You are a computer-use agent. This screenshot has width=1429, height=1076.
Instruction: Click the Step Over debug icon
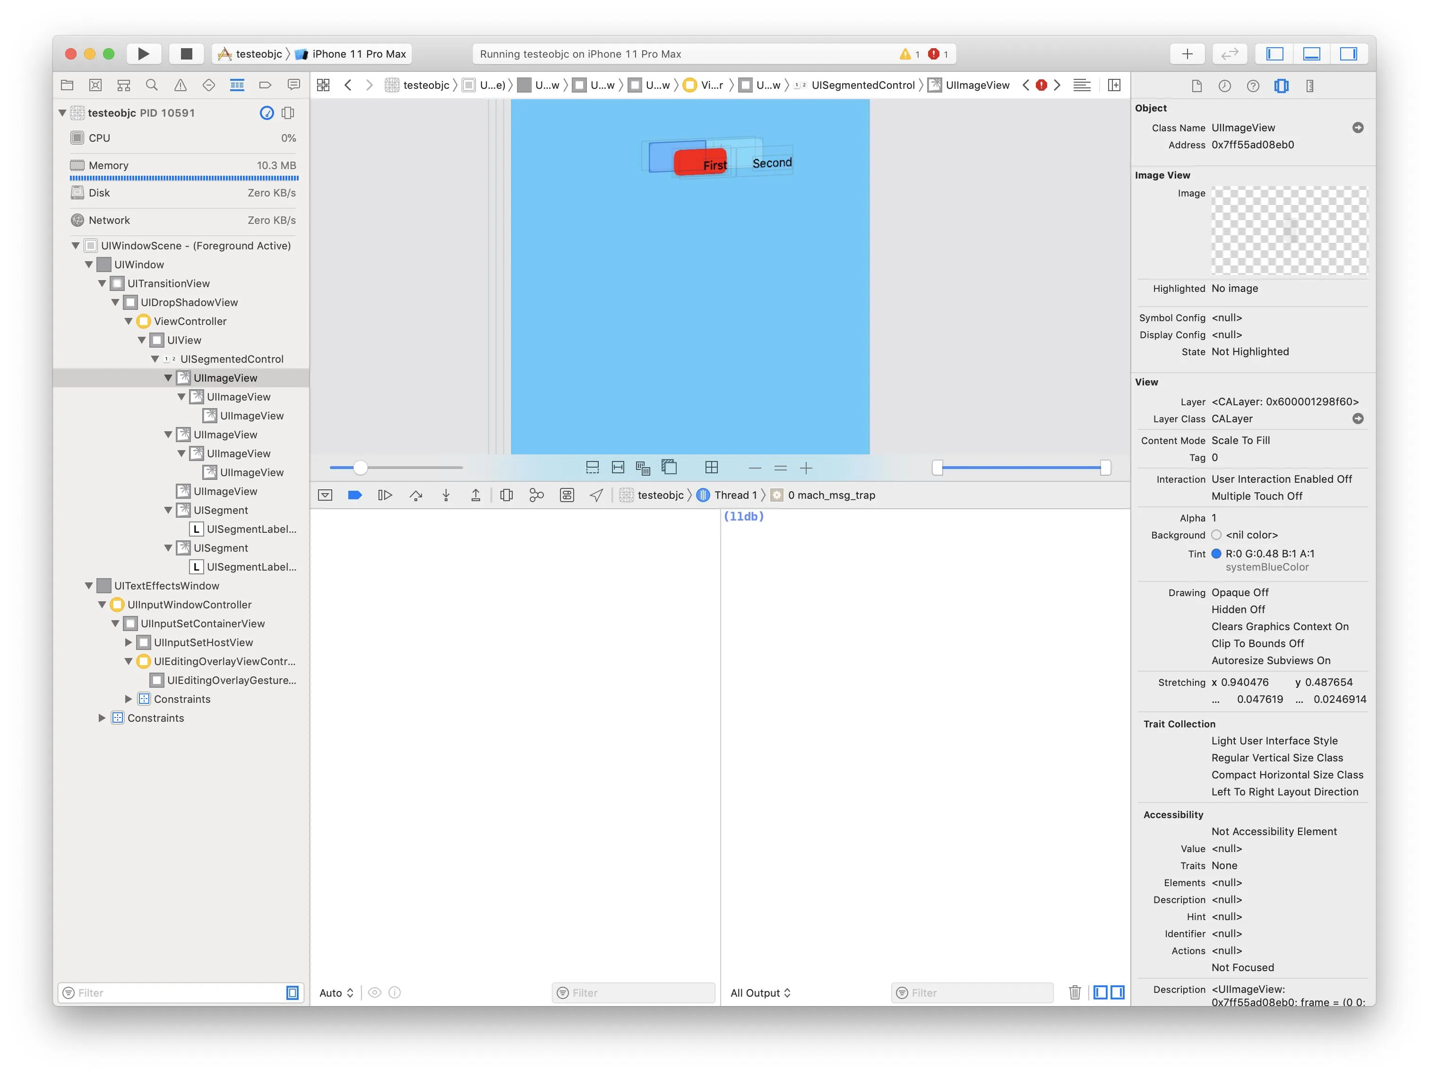(x=415, y=495)
